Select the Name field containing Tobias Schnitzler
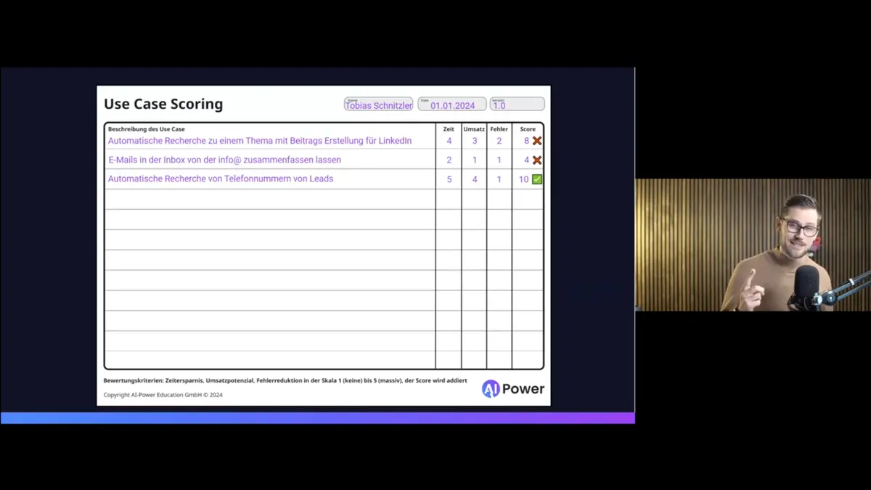The image size is (871, 490). [378, 105]
